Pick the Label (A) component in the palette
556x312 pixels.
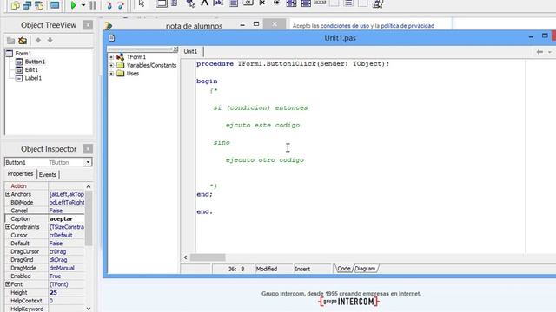click(x=205, y=3)
